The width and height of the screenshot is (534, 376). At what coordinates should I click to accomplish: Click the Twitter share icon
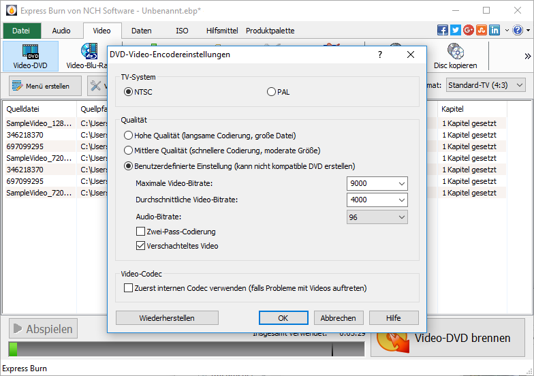[x=456, y=30]
